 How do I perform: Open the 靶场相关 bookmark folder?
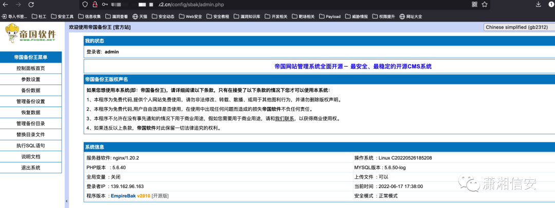[303, 16]
